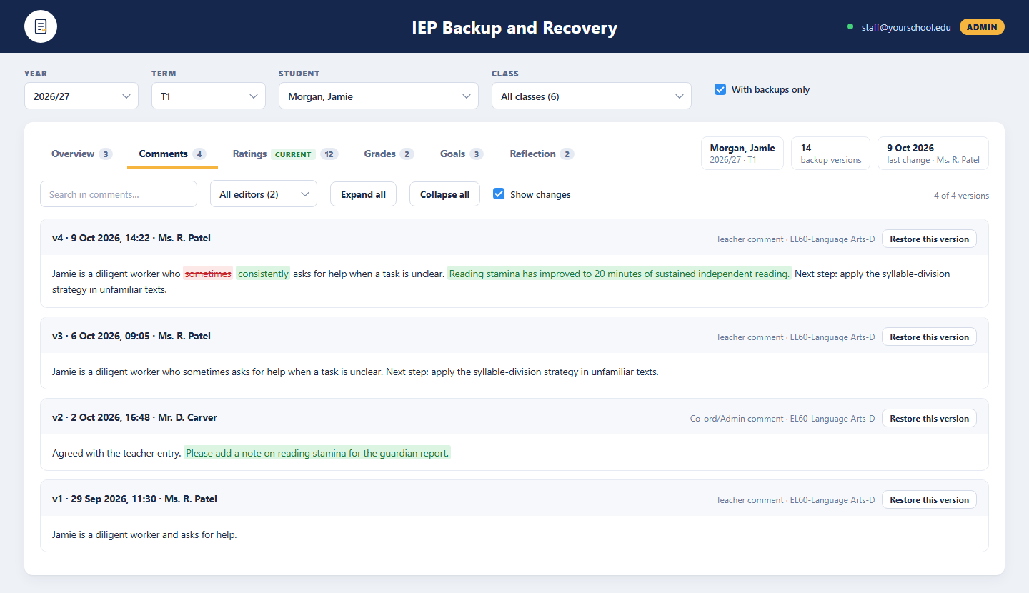The width and height of the screenshot is (1029, 593).
Task: Click the CURRENT badge on the Ratings tab
Action: pos(294,154)
